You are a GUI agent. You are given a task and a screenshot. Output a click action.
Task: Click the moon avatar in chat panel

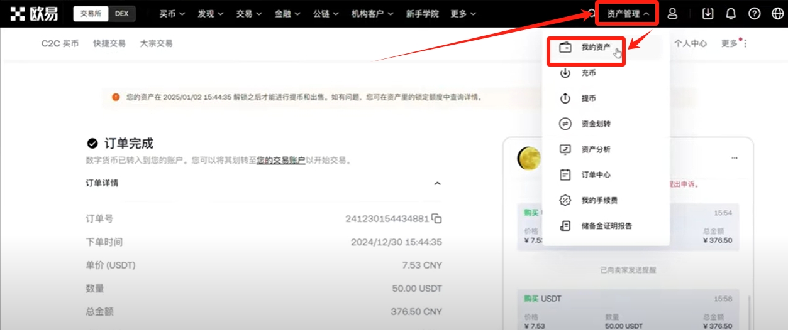pyautogui.click(x=529, y=159)
